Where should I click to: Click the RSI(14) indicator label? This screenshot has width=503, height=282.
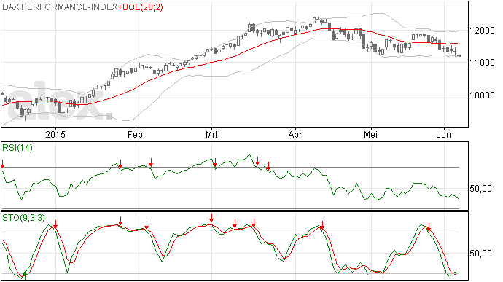[x=17, y=148]
